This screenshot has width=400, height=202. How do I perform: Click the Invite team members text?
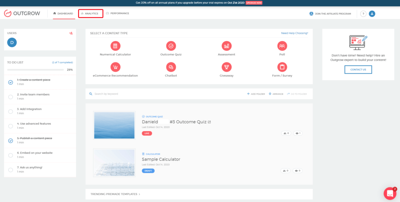click(33, 94)
